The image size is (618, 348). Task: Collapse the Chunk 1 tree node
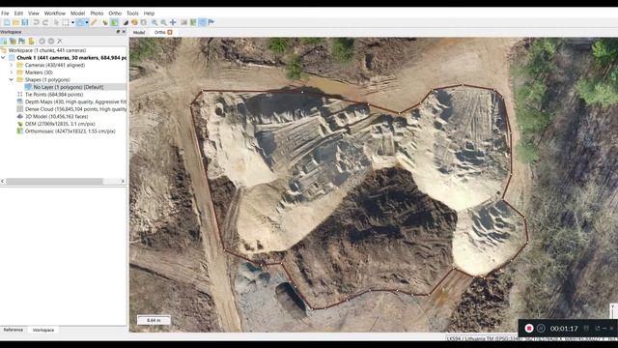(3, 58)
